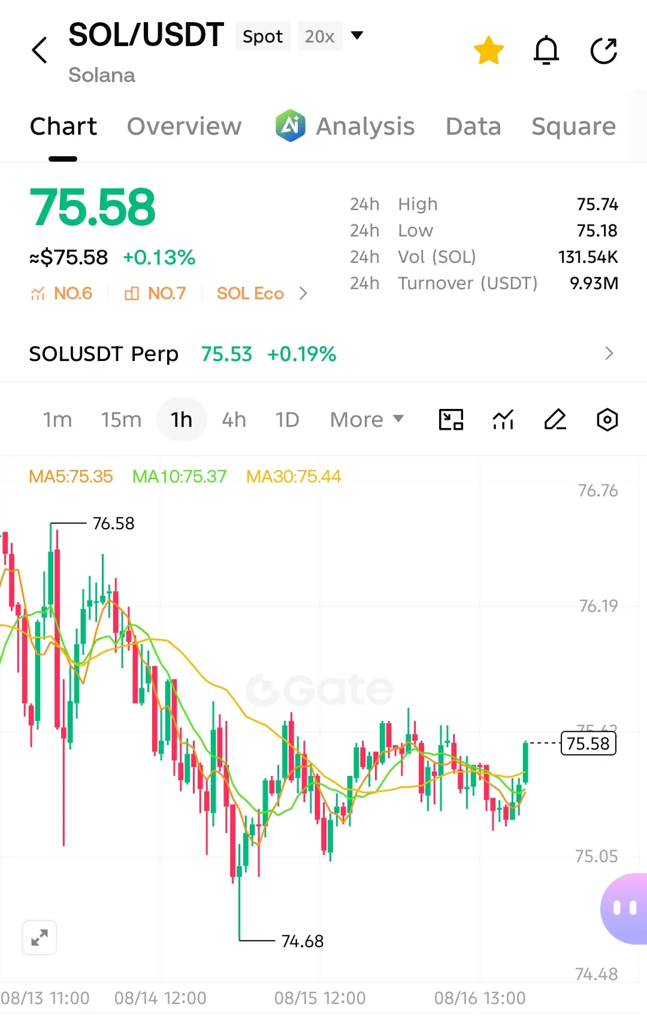Tap the 74.68 low marker label
This screenshot has height=1016, width=647.
click(x=303, y=942)
